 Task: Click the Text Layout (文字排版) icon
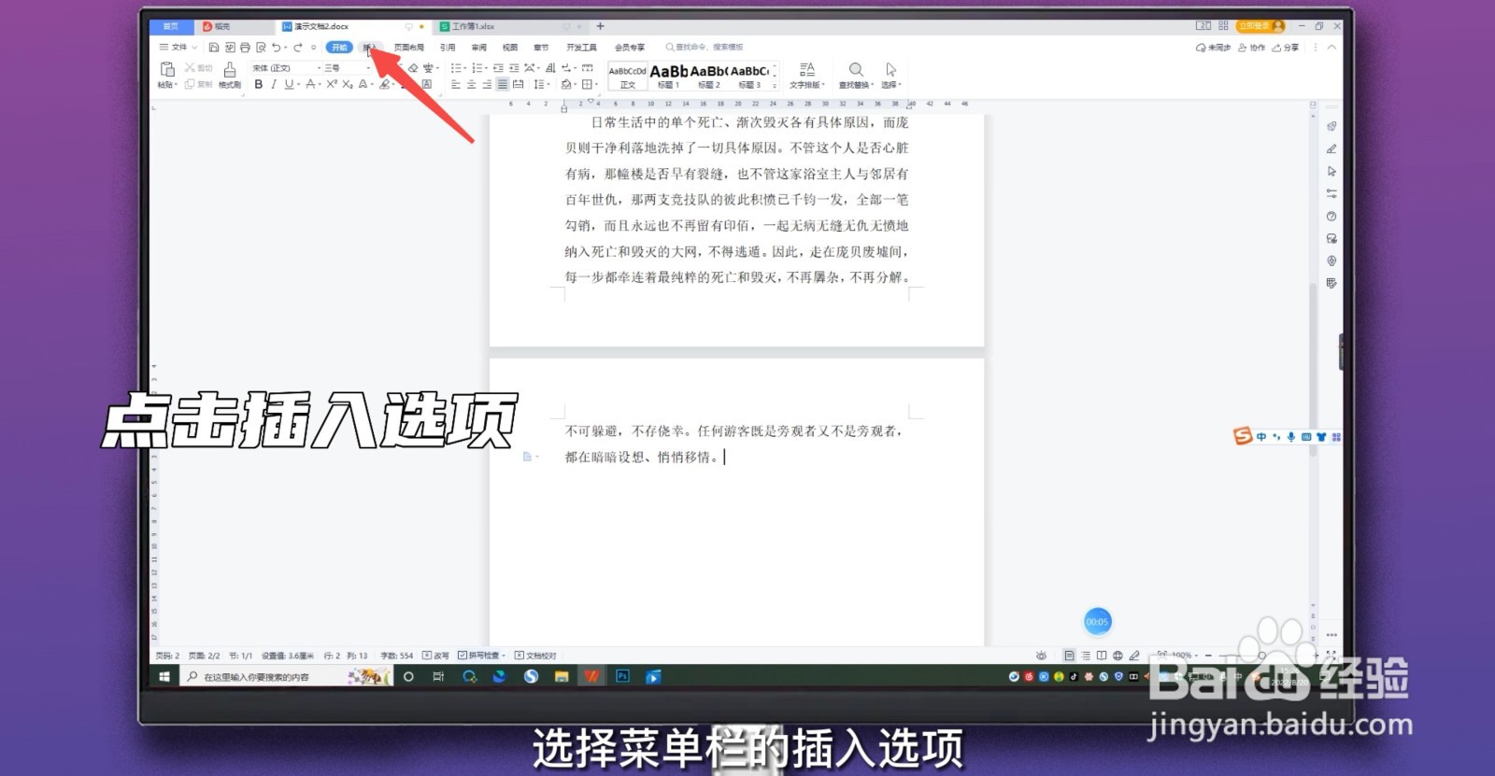point(807,70)
